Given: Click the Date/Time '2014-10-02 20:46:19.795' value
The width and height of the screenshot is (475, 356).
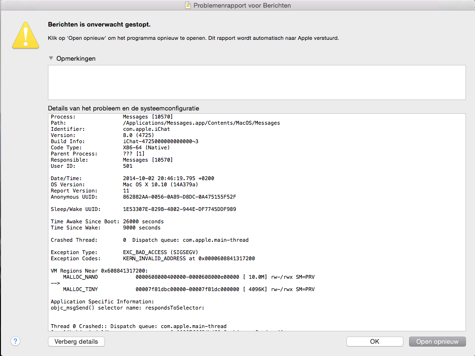Looking at the screenshot, I should [168, 178].
